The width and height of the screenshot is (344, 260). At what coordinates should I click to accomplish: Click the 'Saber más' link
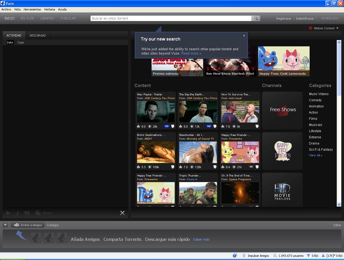(x=201, y=239)
